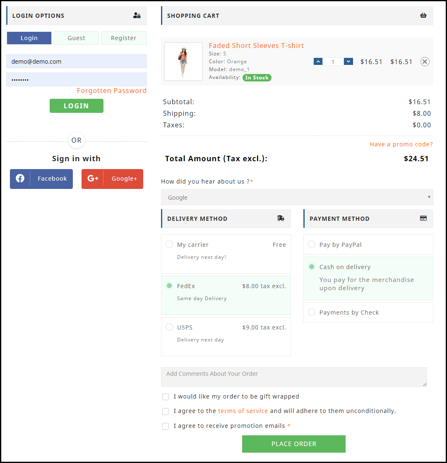Click the shopping cart panel icon
Image resolution: width=447 pixels, height=463 pixels.
[x=423, y=15]
